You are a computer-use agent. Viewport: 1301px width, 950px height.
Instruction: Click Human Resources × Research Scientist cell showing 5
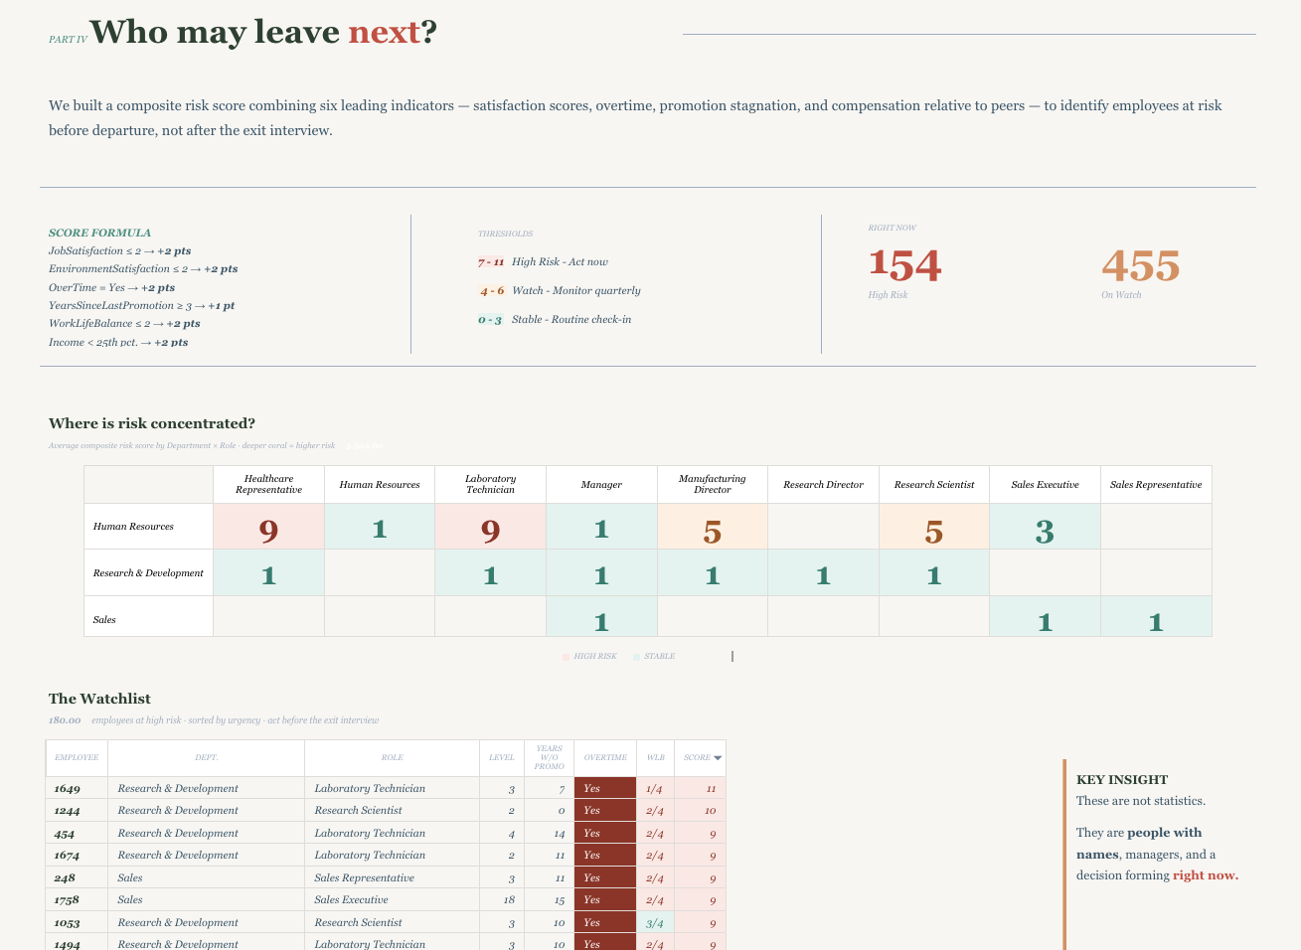(x=934, y=527)
